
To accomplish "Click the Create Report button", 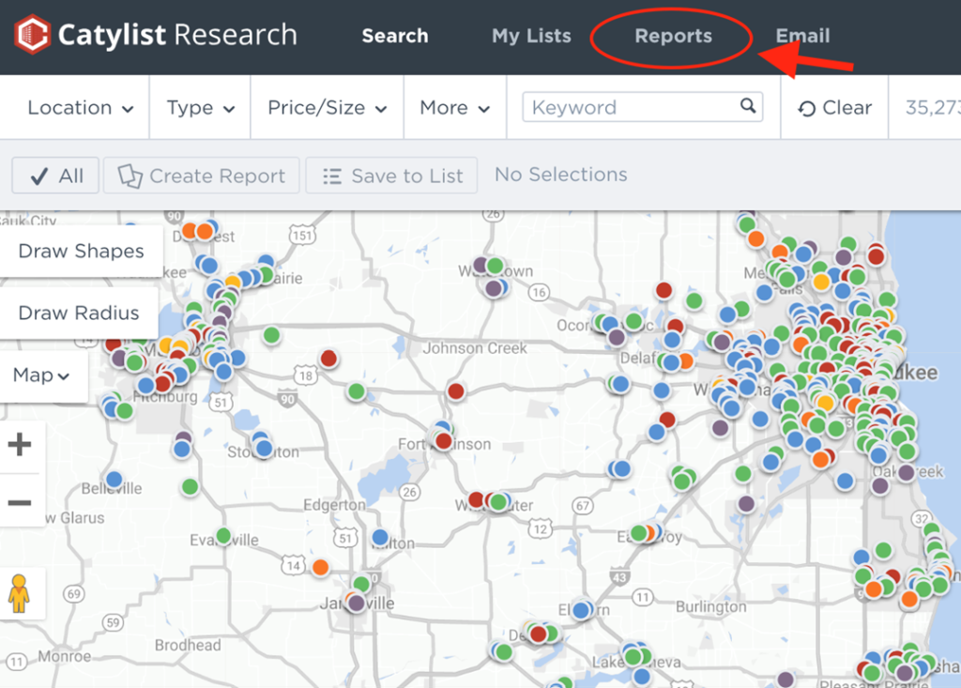I will 202,176.
